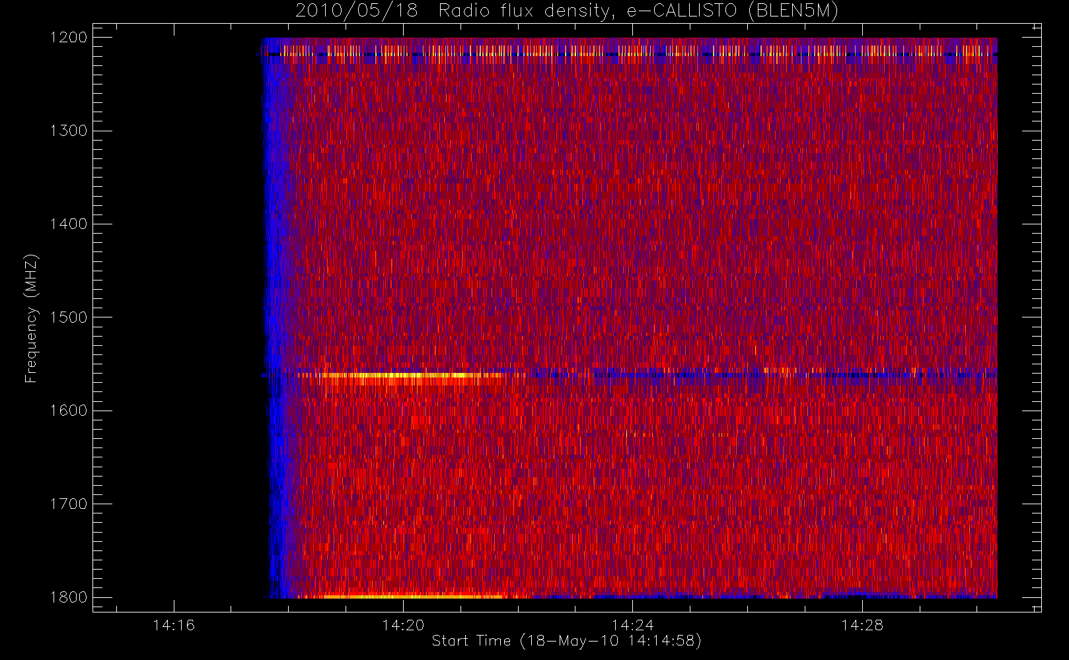Click the 14:20 time tick label
The width and height of the screenshot is (1069, 660).
[x=403, y=625]
